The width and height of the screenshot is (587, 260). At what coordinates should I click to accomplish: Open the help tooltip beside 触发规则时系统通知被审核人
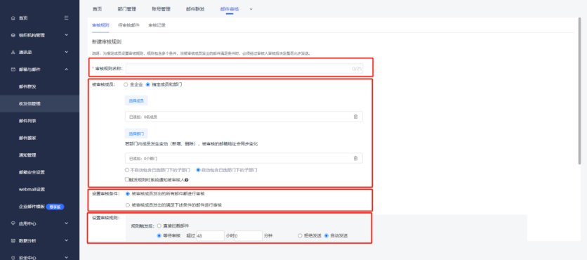click(187, 180)
